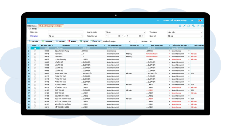Open the Tình trạng Làm việc dropdown
This screenshot has height=127, width=225.
coord(185,32)
